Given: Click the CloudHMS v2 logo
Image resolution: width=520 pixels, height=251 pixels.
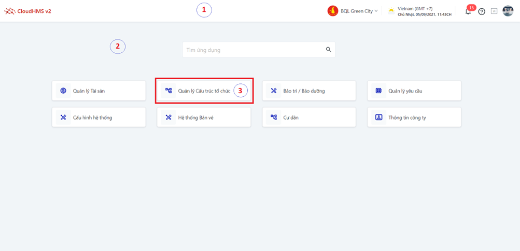Looking at the screenshot, I should [28, 11].
